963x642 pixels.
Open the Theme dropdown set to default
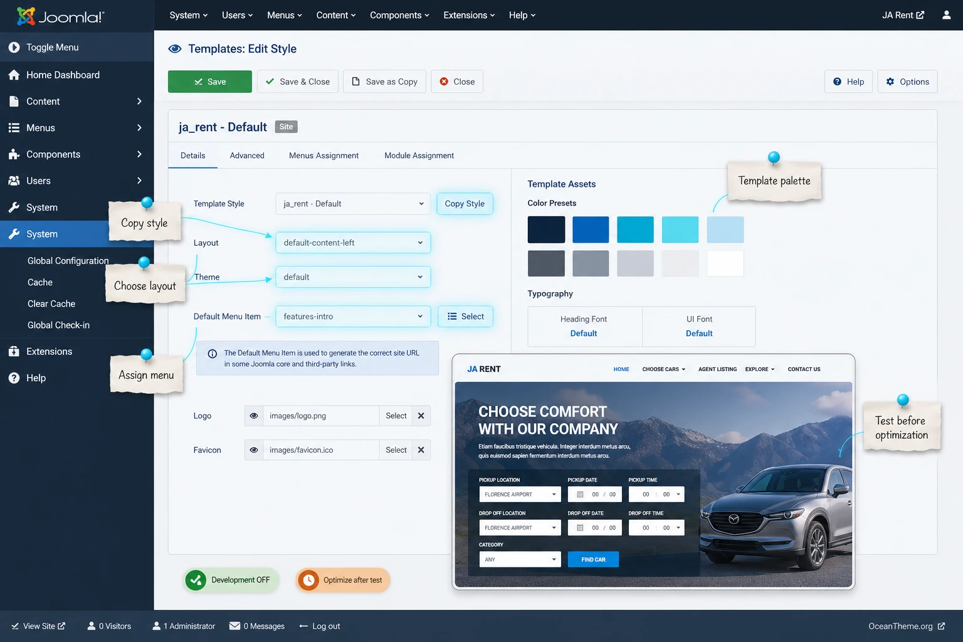click(353, 277)
